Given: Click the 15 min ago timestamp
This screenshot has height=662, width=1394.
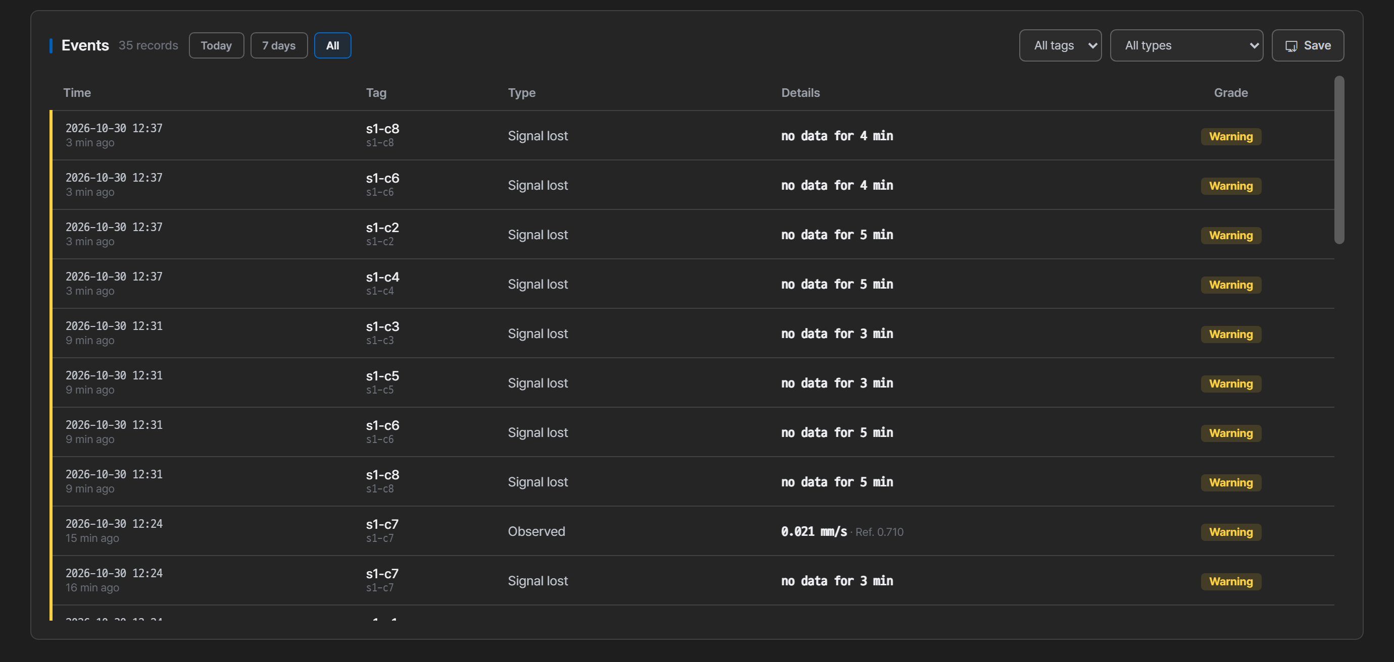Looking at the screenshot, I should [x=92, y=538].
